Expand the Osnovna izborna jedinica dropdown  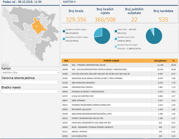30,82
